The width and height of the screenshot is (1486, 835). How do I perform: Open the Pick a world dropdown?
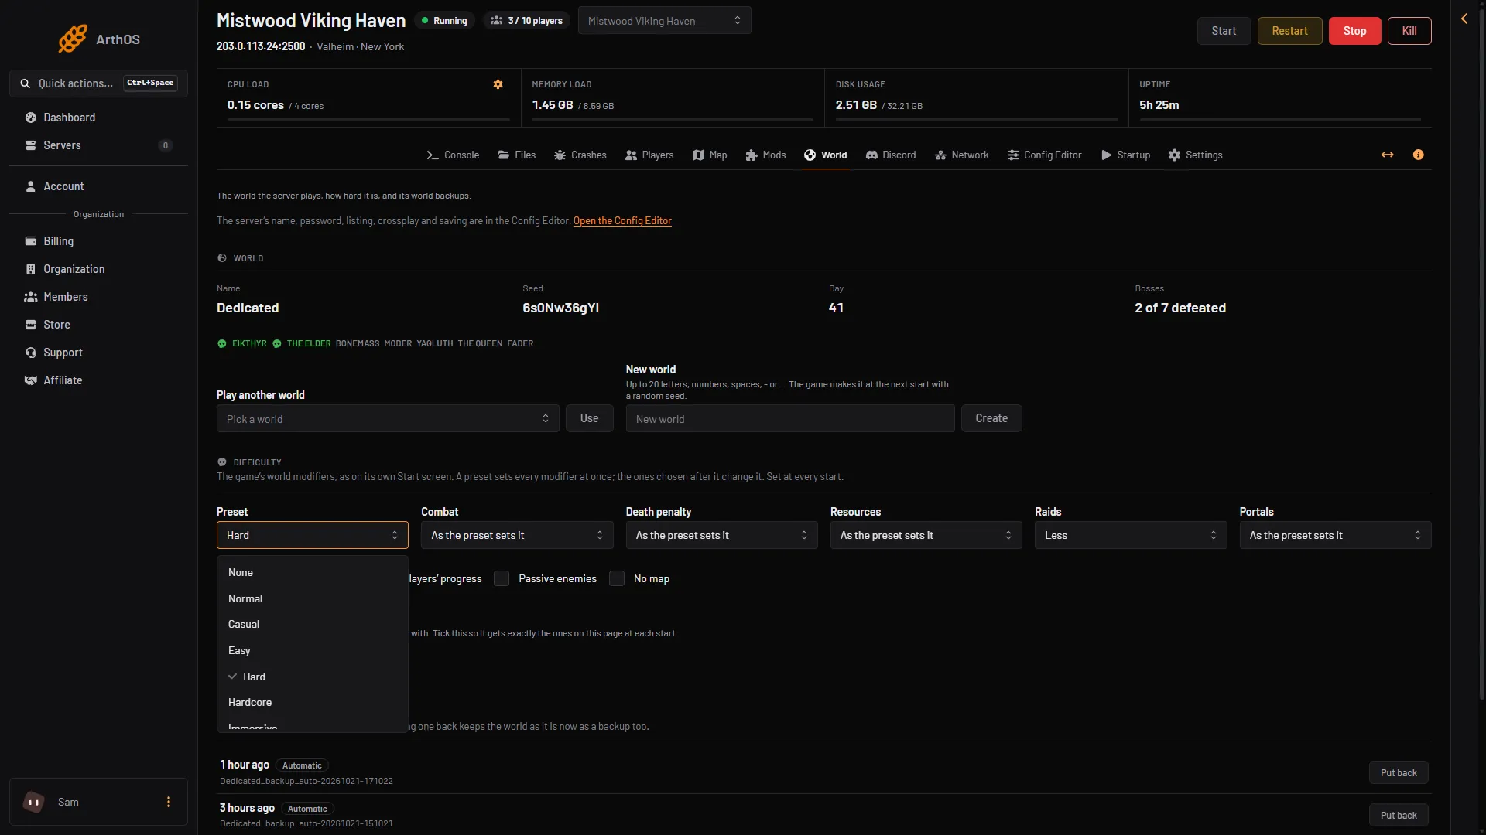pyautogui.click(x=388, y=418)
